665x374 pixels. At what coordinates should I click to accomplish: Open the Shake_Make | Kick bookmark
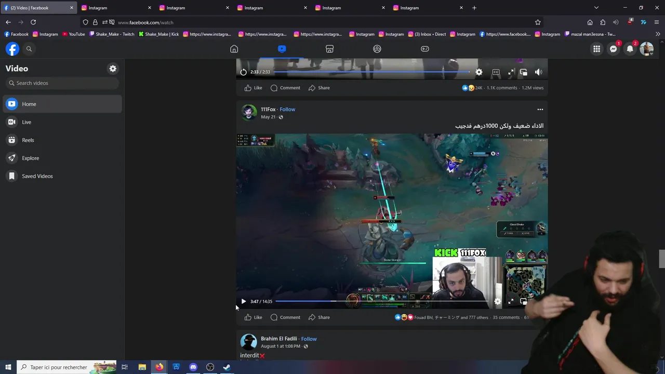[158, 34]
